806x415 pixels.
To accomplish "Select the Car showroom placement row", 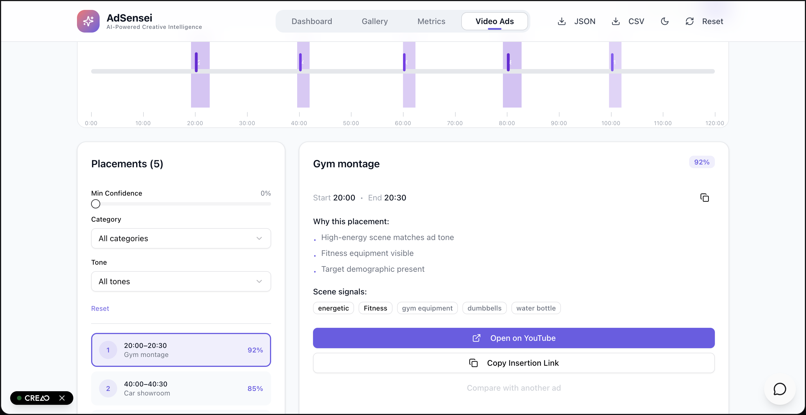I will (x=181, y=388).
